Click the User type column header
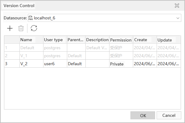This screenshot has width=185, height=123. (x=53, y=40)
